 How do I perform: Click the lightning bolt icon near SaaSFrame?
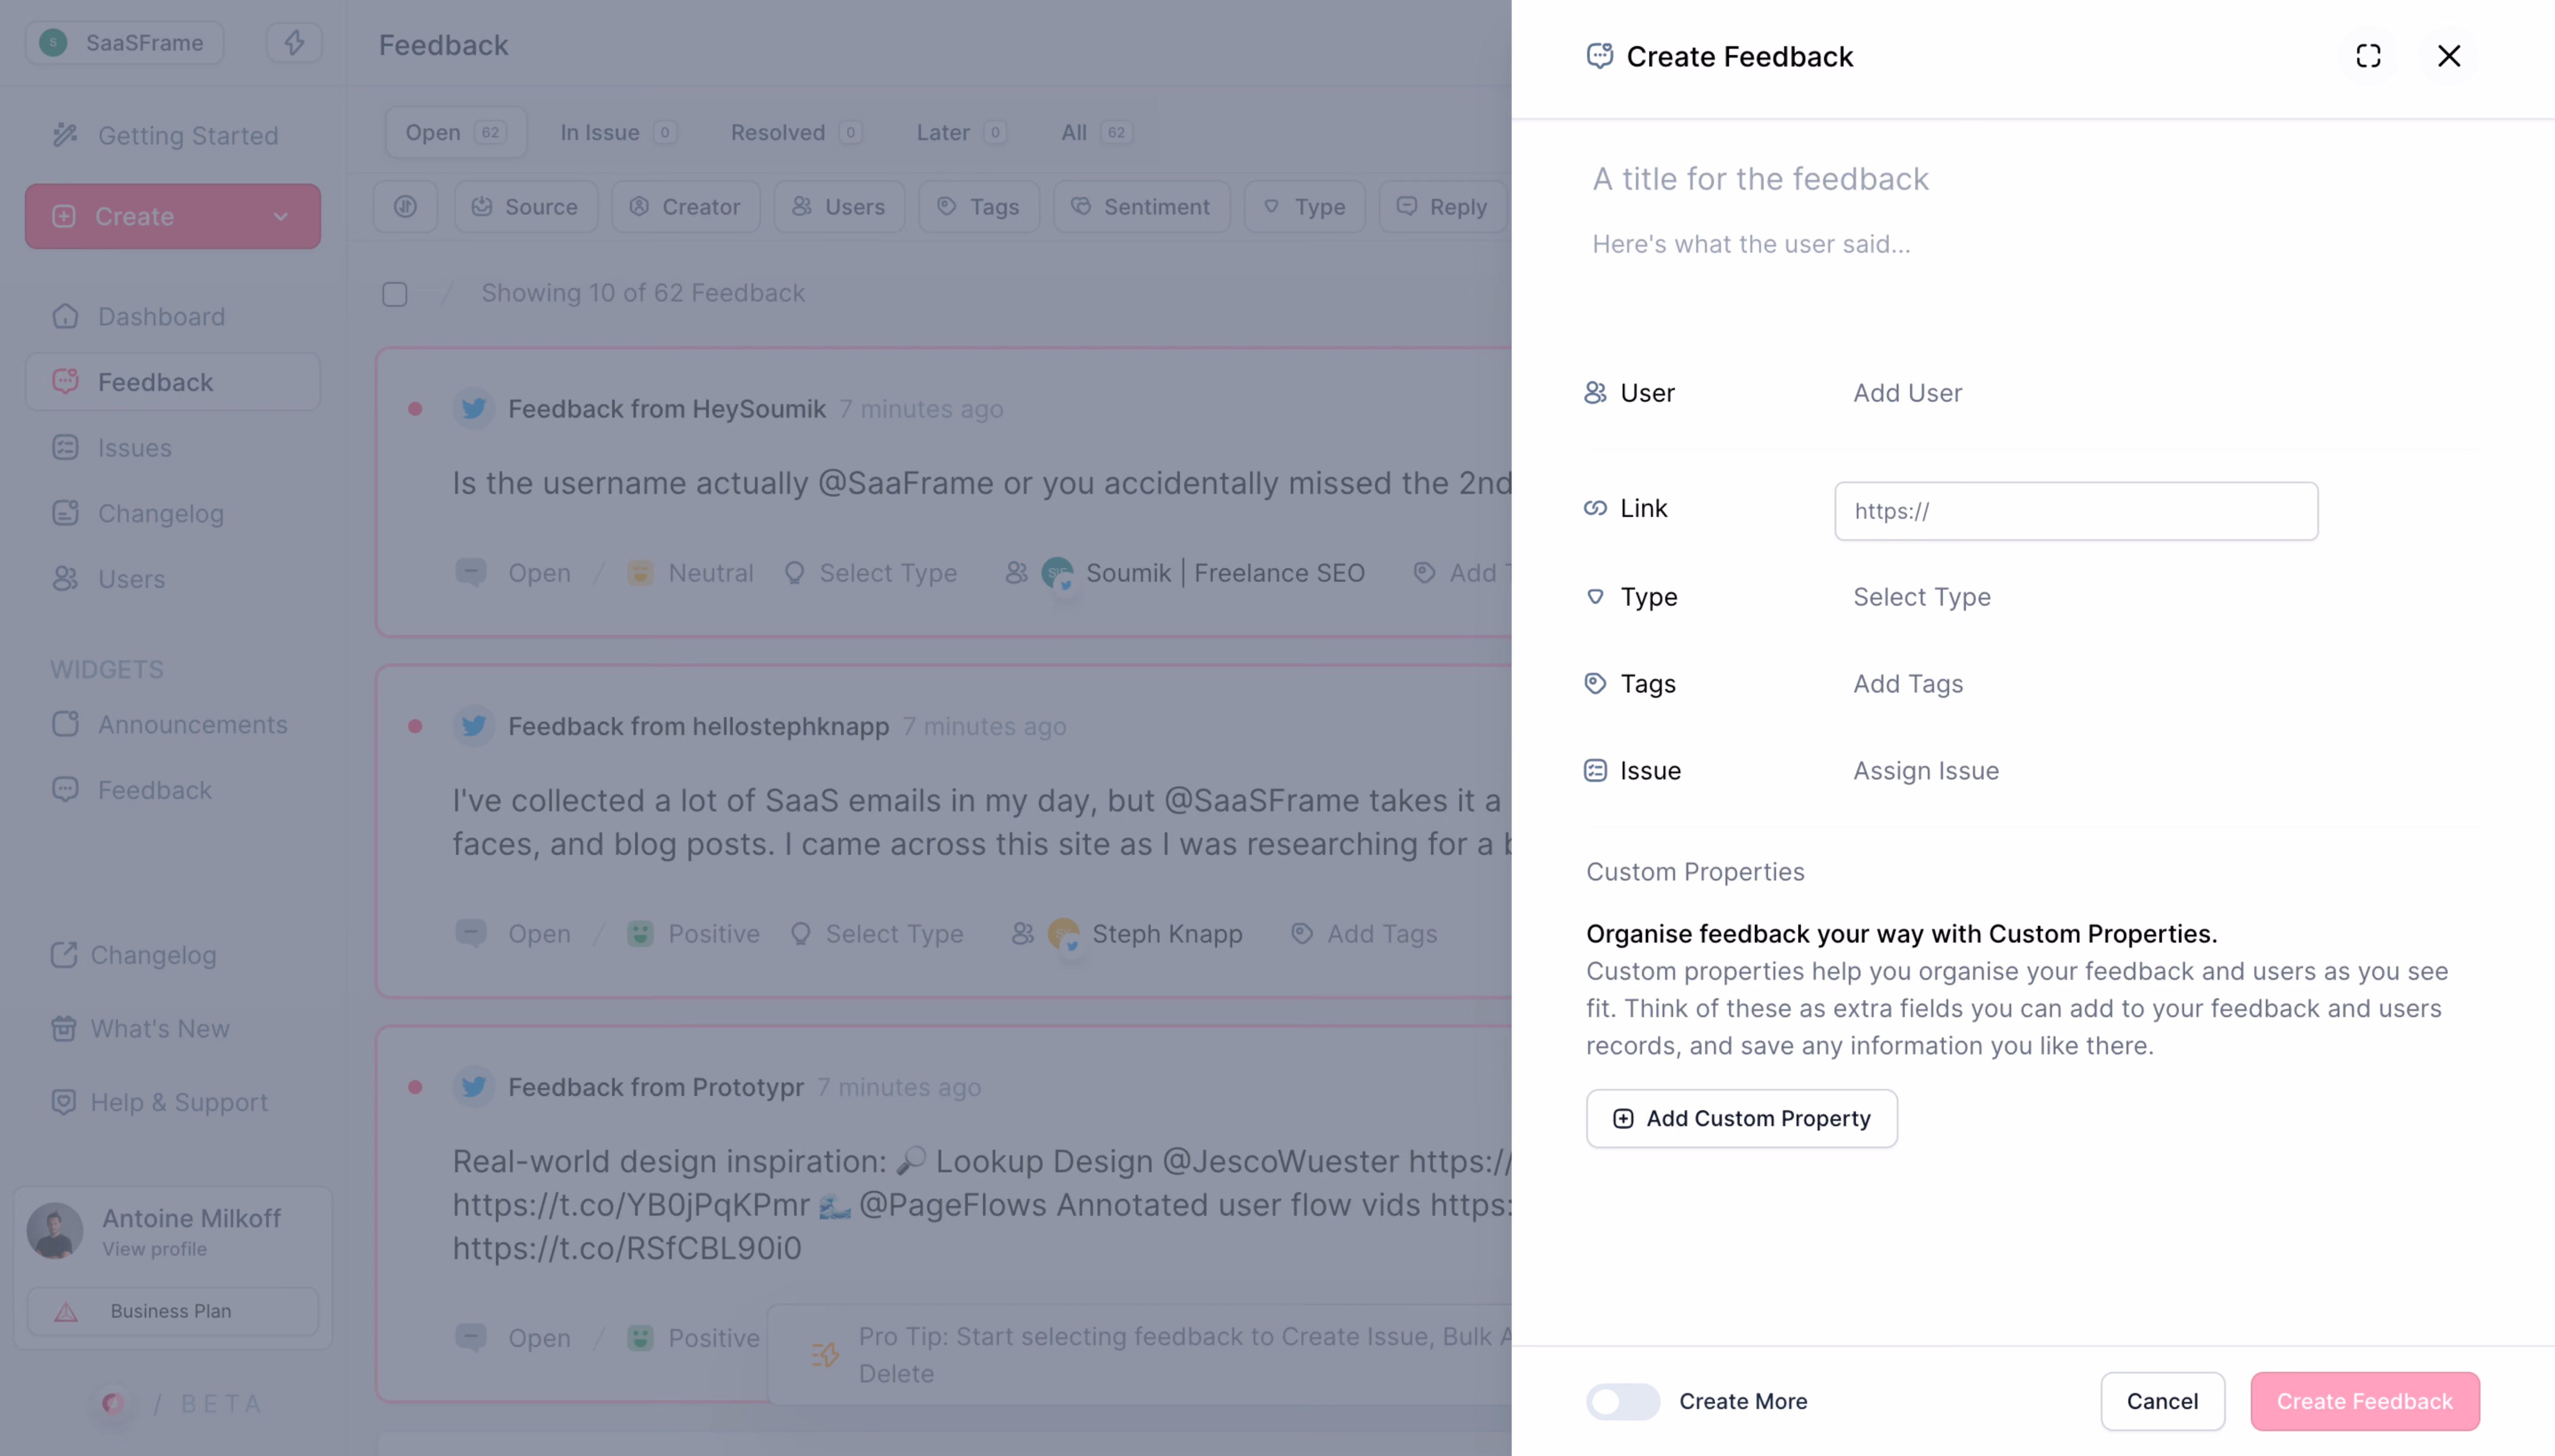pos(294,43)
